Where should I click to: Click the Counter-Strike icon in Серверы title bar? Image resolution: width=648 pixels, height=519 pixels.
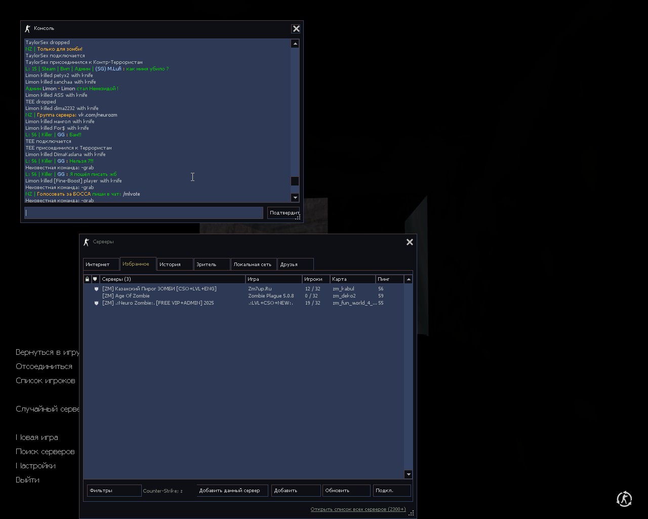86,242
